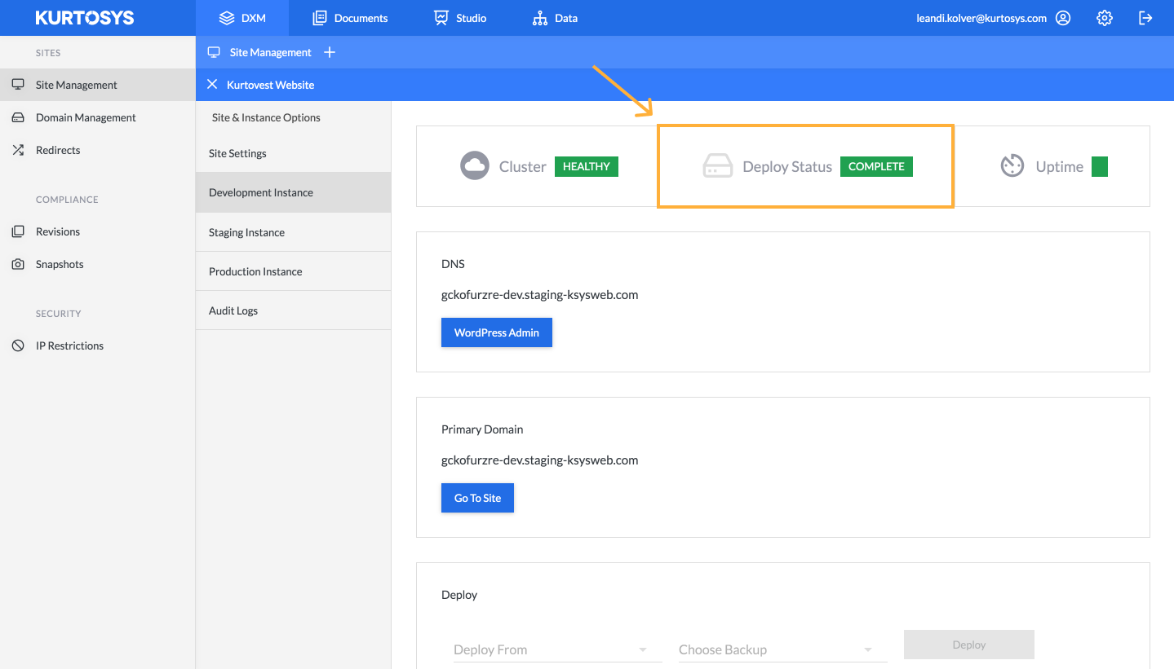Open Site Management in the sidebar

click(x=98, y=85)
